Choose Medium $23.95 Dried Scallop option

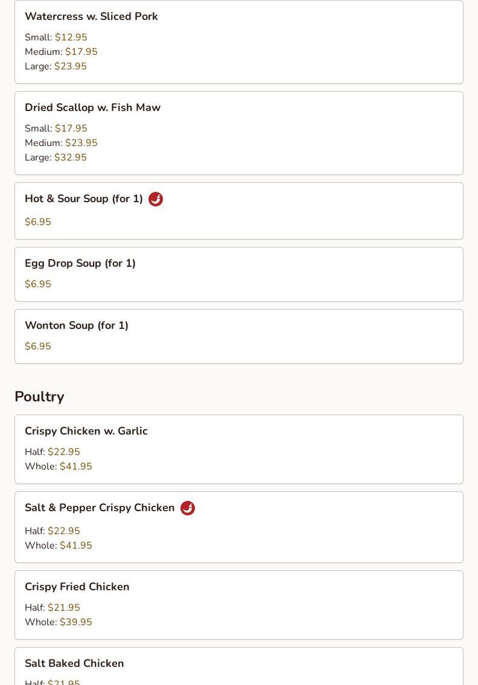[61, 143]
